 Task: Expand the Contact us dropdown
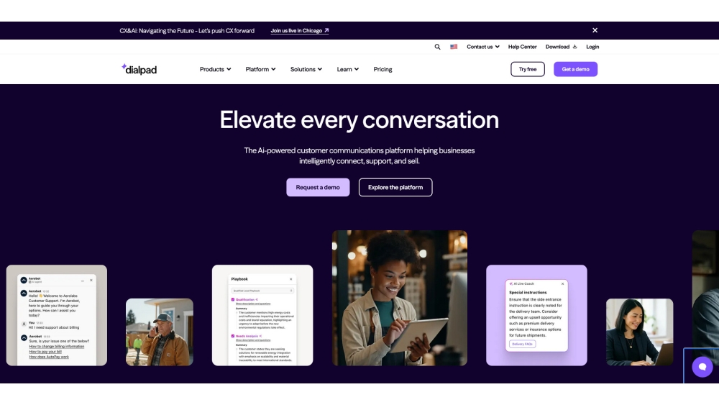coord(482,47)
